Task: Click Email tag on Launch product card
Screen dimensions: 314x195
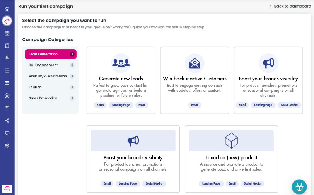Action: click(x=232, y=183)
